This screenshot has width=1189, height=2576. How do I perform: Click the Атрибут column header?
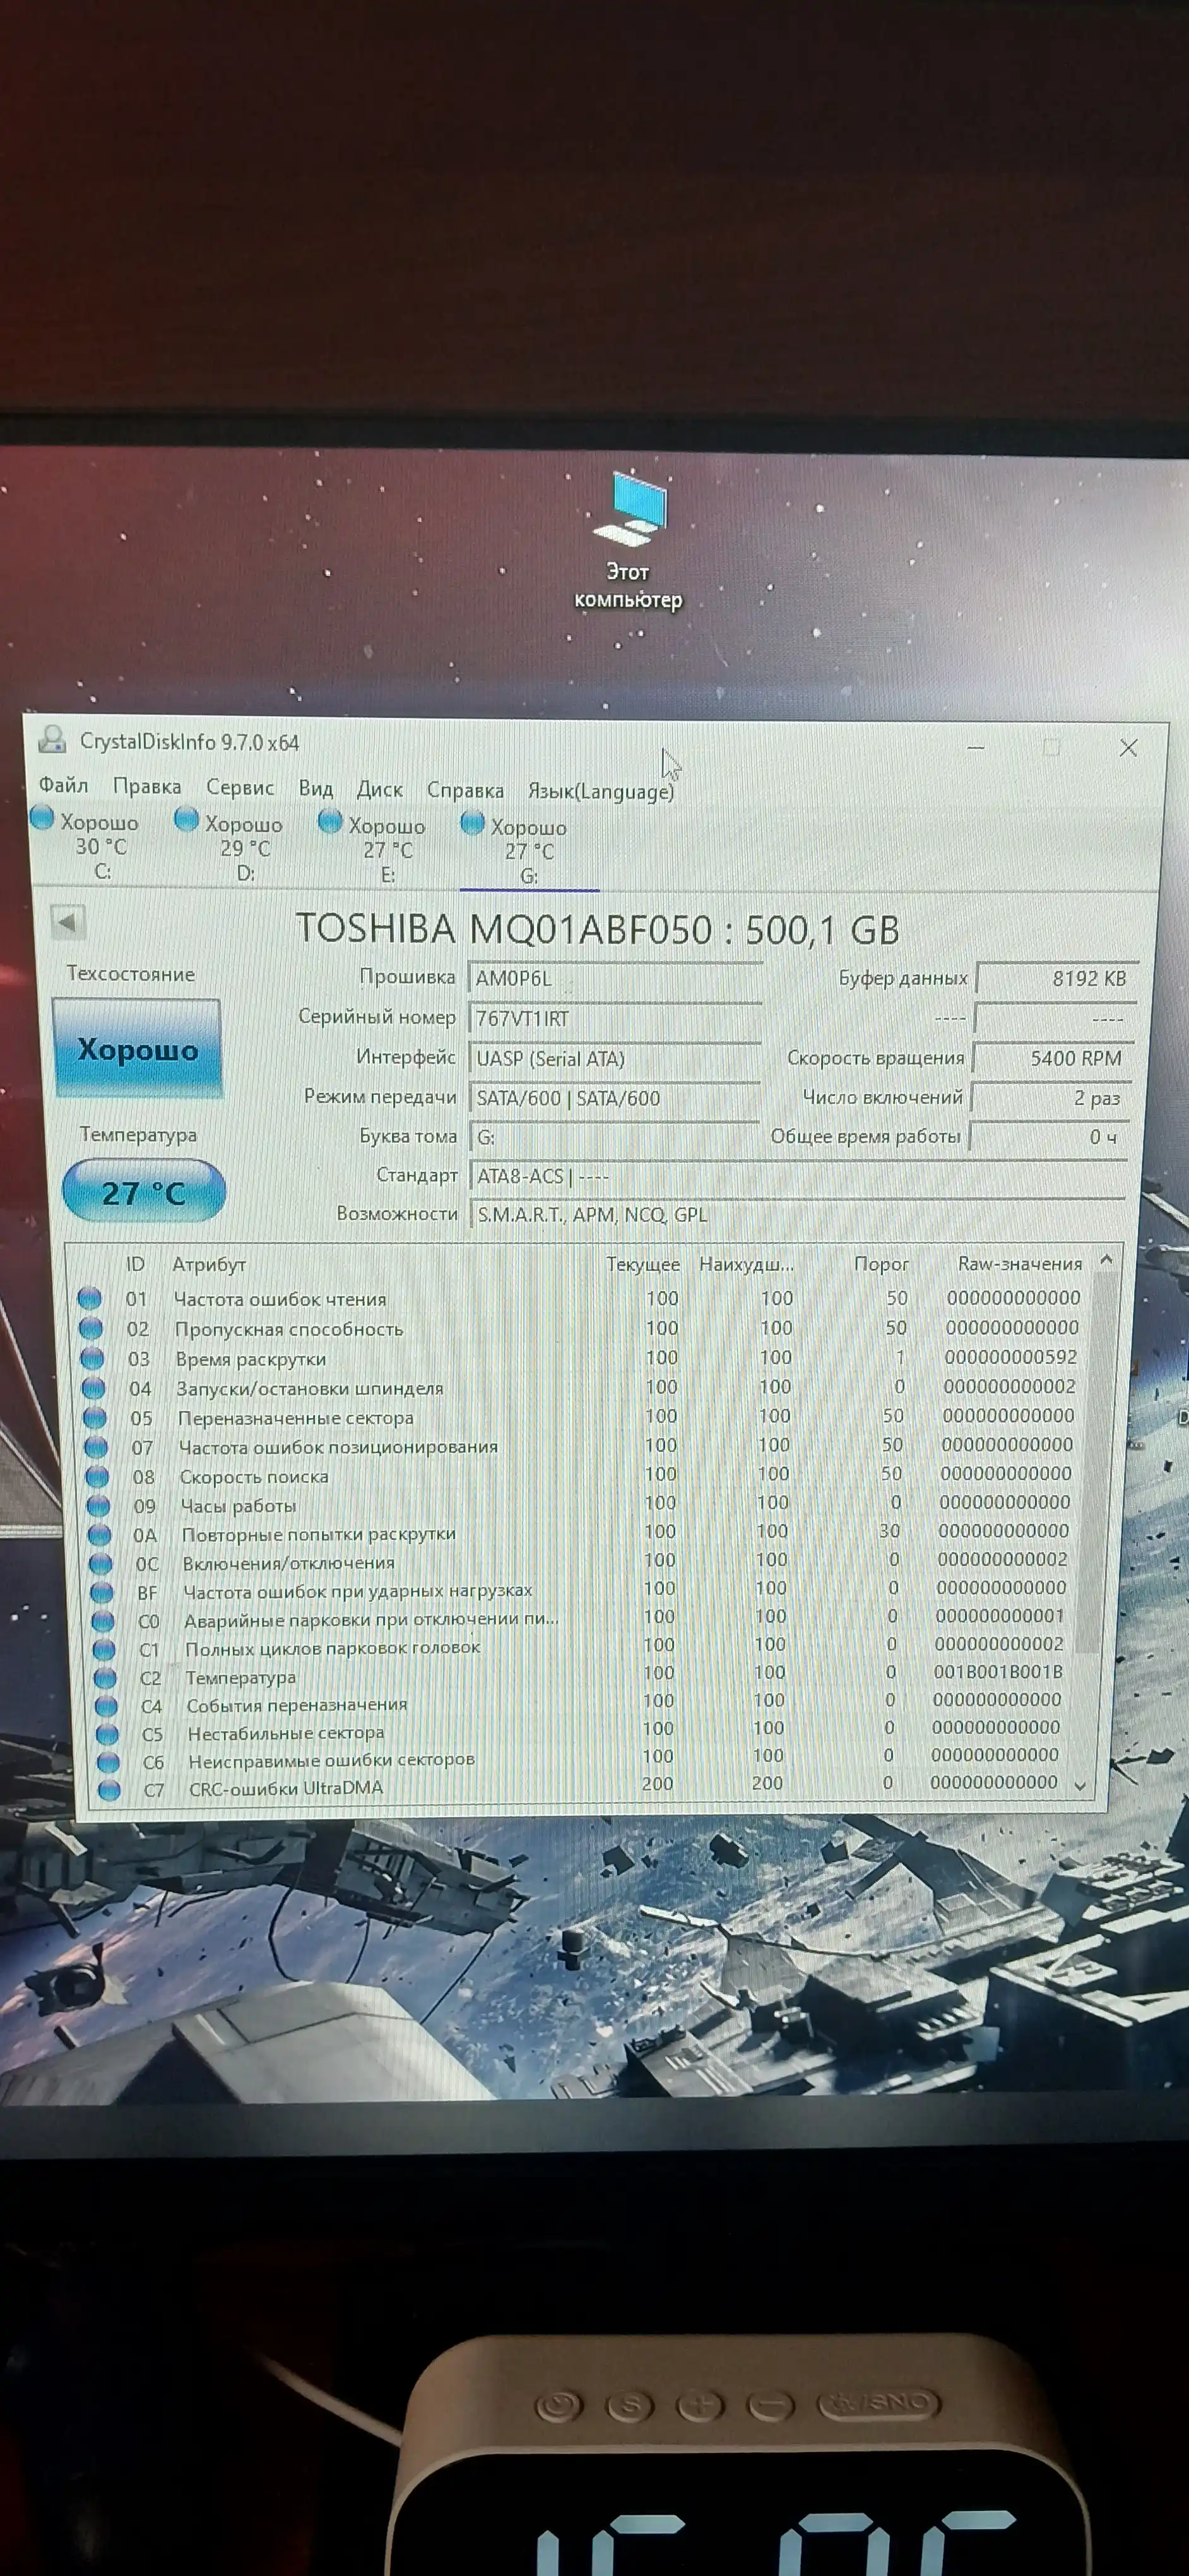pos(209,1264)
